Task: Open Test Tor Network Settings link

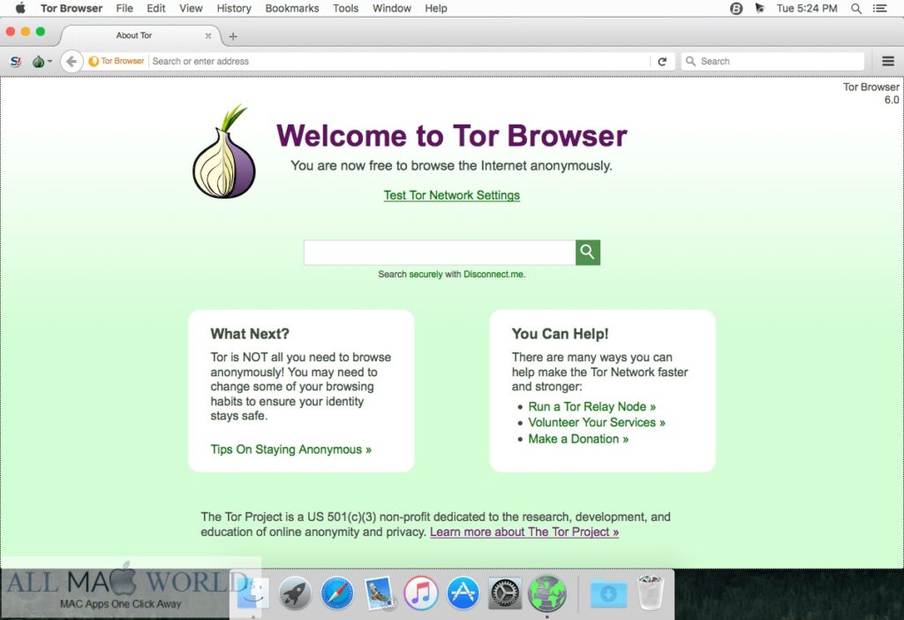Action: (451, 195)
